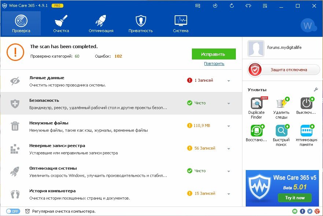Open the skin shirt icon in title bar
Screen dimensions: 323x216
click(x=248, y=6)
